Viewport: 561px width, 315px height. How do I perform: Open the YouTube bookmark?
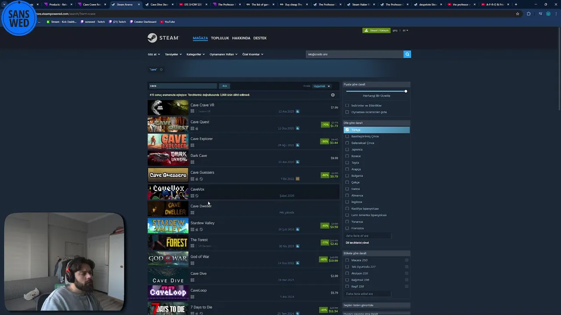[x=167, y=21]
